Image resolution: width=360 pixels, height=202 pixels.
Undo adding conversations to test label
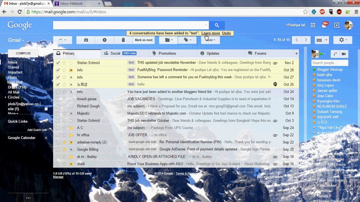[226, 33]
